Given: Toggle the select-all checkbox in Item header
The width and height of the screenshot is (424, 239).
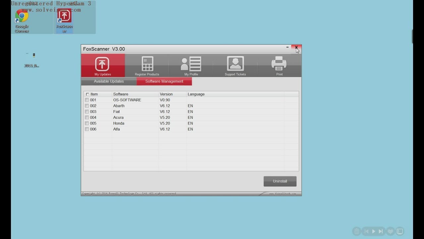Looking at the screenshot, I should point(87,94).
